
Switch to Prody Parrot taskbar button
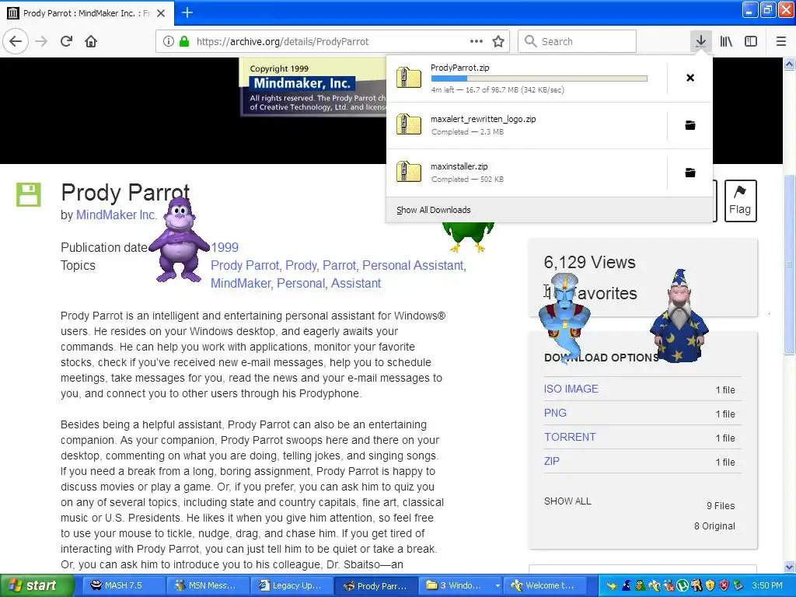pyautogui.click(x=376, y=585)
